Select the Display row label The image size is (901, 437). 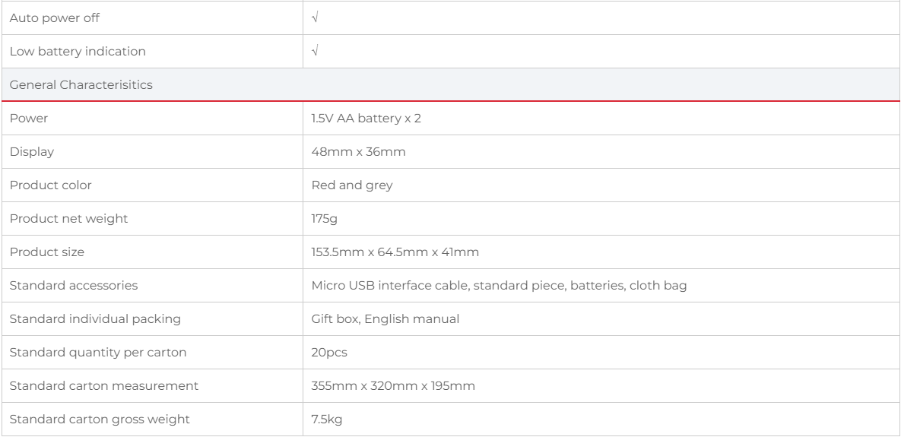(x=26, y=152)
